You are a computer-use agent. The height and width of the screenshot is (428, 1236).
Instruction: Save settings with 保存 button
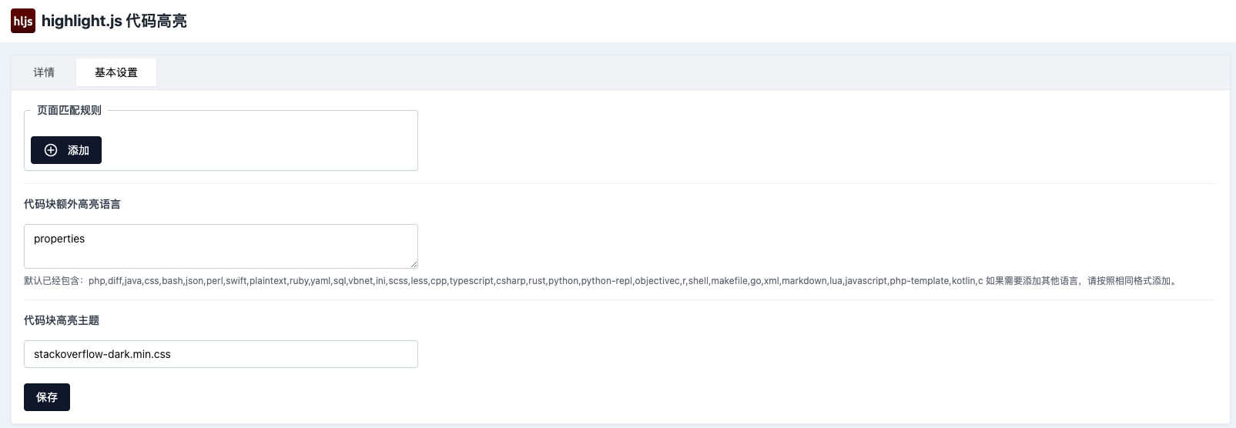[47, 397]
